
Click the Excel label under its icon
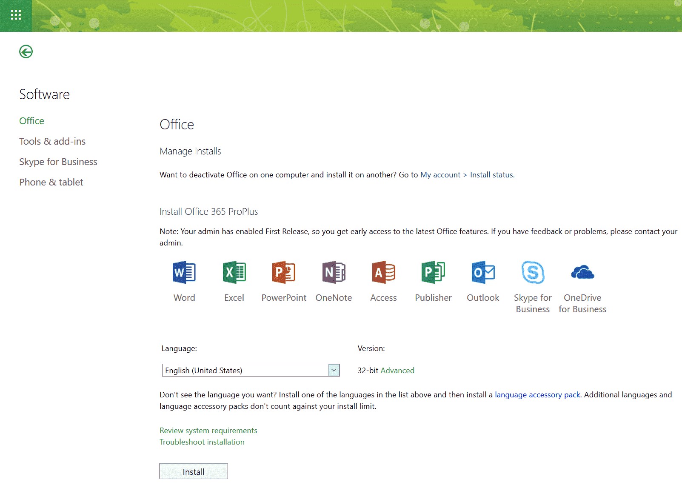pos(234,298)
